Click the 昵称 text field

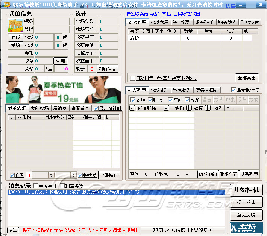coord(52,21)
